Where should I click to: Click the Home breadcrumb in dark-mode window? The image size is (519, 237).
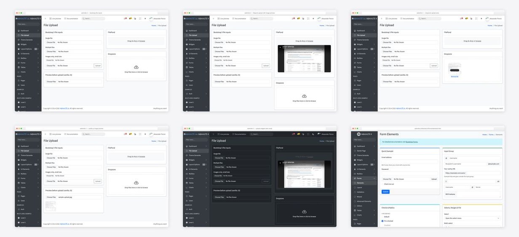point(321,141)
